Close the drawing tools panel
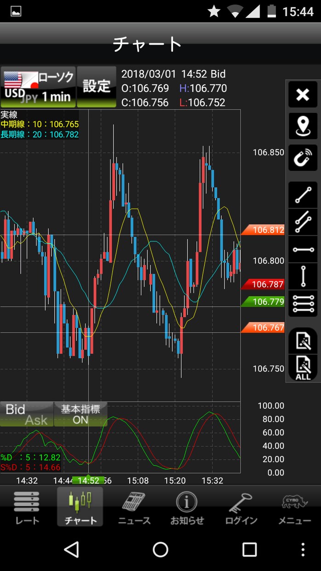Screen dimensions: 321x571 click(x=303, y=95)
